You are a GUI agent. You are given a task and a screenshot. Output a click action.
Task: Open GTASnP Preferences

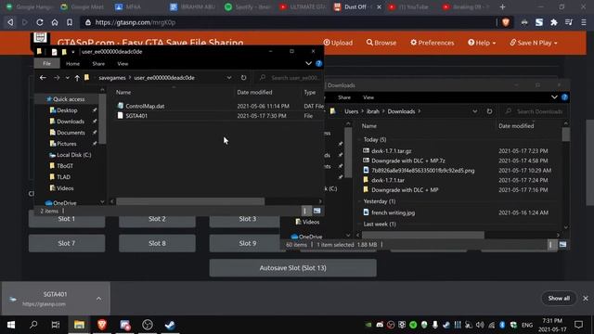point(432,43)
